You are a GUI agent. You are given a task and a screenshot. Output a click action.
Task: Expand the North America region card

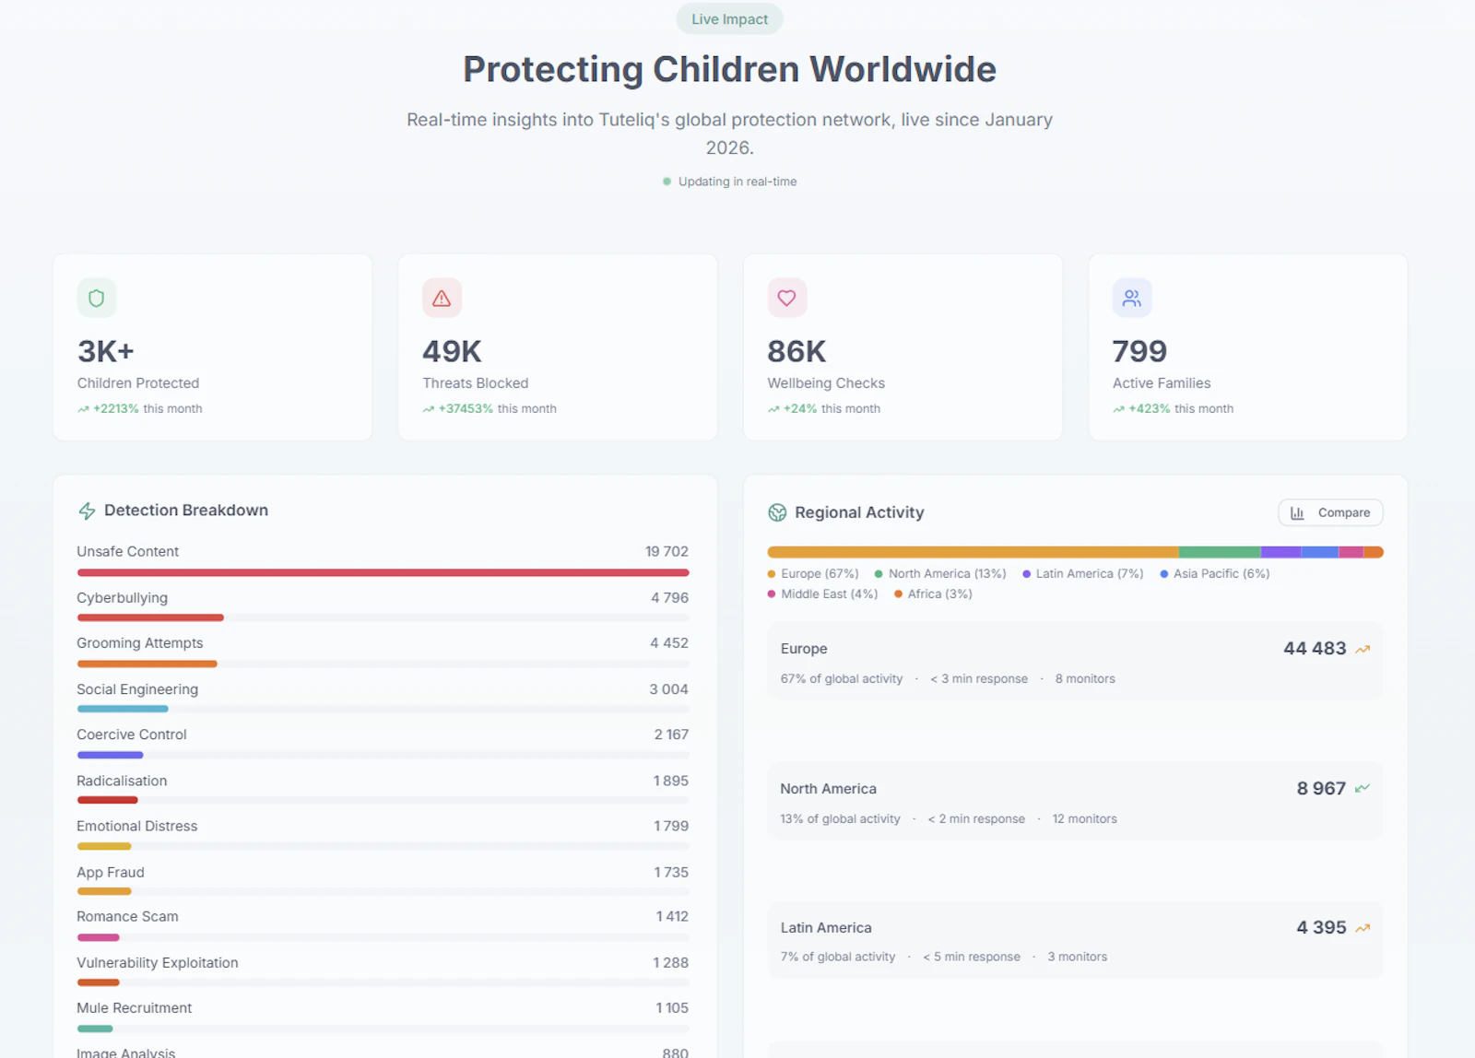(x=1075, y=801)
